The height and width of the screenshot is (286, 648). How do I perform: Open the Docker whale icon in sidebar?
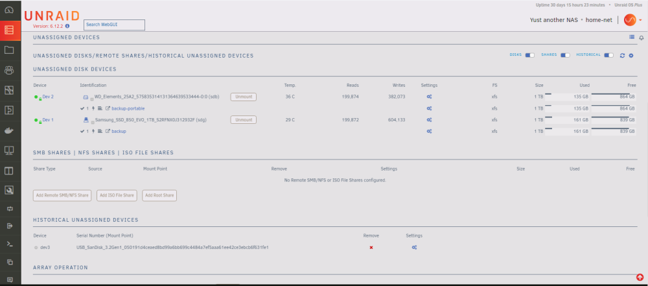pos(9,131)
